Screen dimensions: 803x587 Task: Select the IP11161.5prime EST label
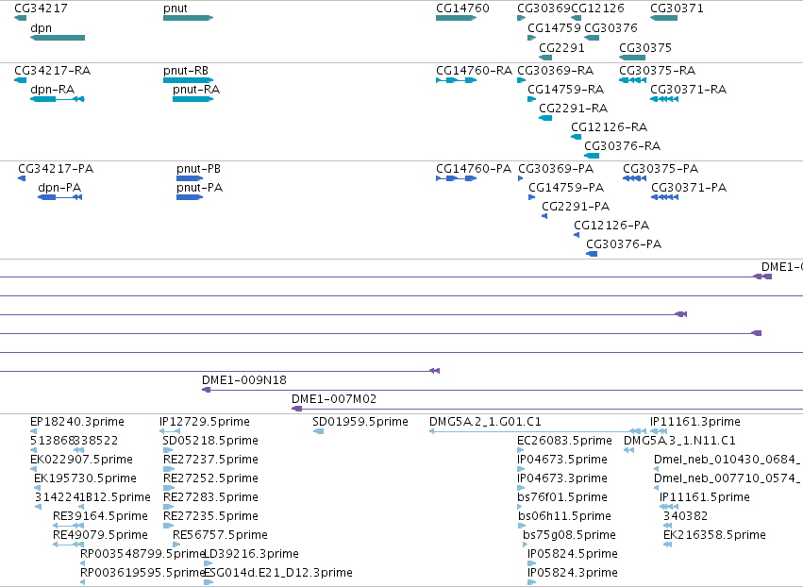pos(705,497)
